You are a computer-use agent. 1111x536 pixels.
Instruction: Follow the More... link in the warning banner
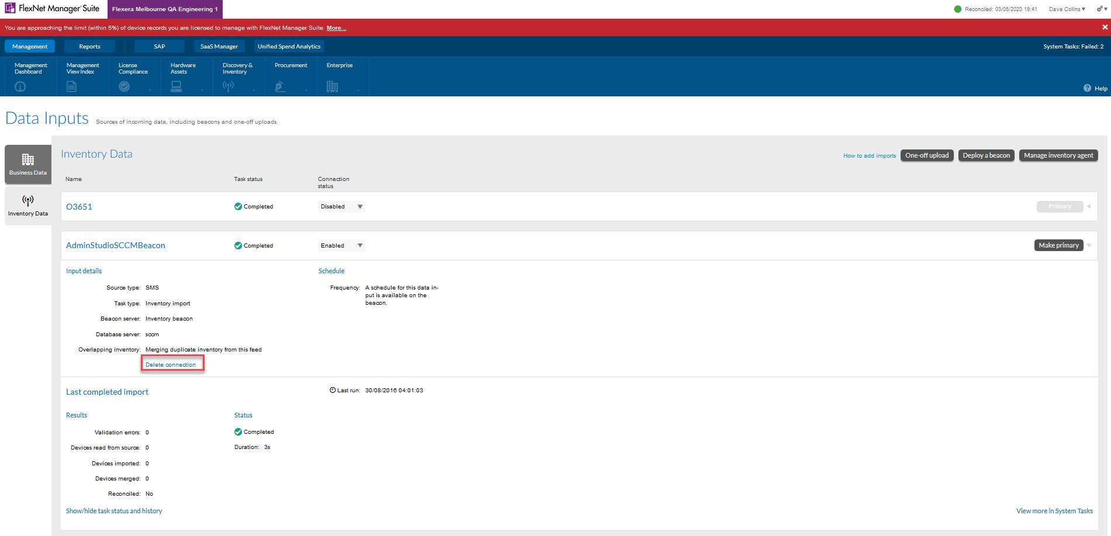coord(337,27)
